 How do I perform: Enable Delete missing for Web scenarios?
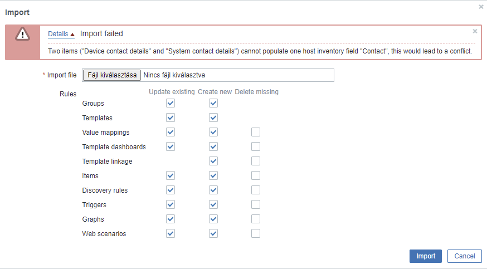pyautogui.click(x=256, y=233)
